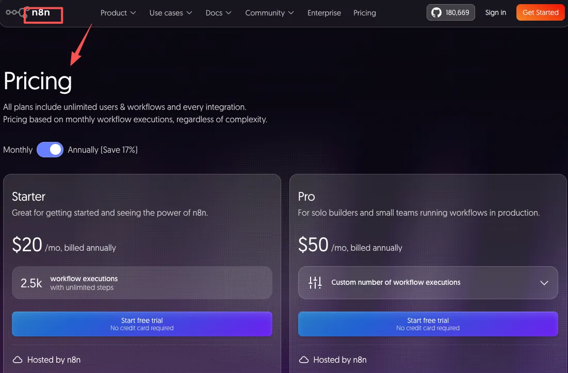Click the Get Started button
This screenshot has width=568, height=373.
(x=540, y=12)
